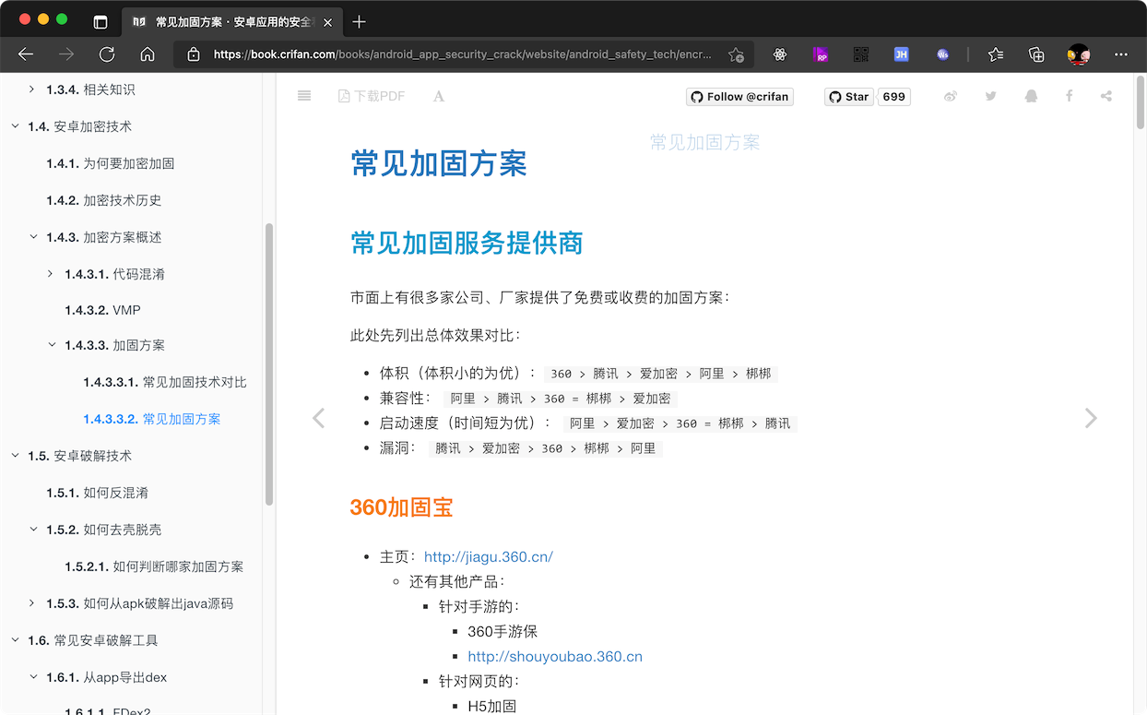The image size is (1147, 715).
Task: Click the Follow @crifan GitHub button
Action: click(x=739, y=97)
